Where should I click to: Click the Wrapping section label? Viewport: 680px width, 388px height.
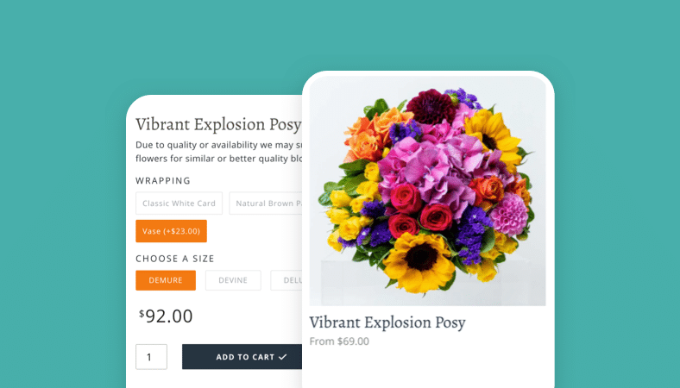click(x=163, y=181)
